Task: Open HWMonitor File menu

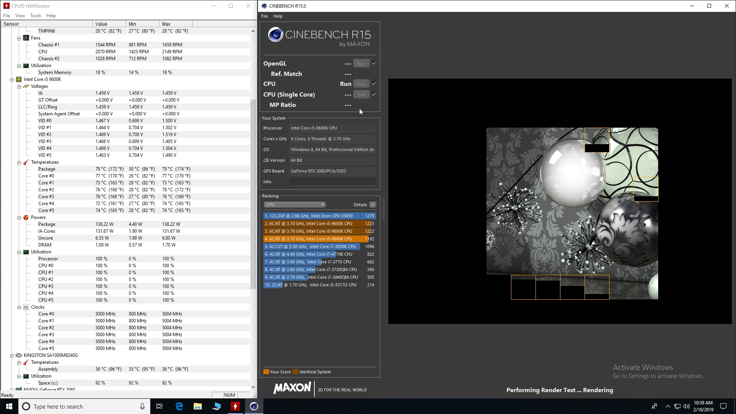Action: 7,16
